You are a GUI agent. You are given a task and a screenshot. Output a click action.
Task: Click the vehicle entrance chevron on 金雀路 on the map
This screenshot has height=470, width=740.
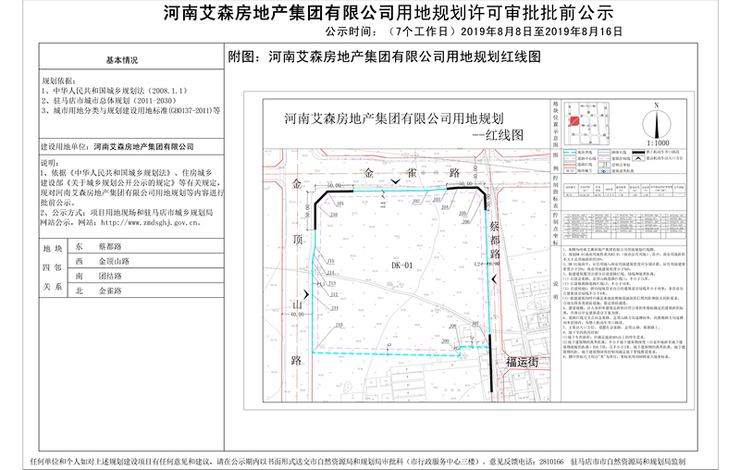click(x=396, y=181)
